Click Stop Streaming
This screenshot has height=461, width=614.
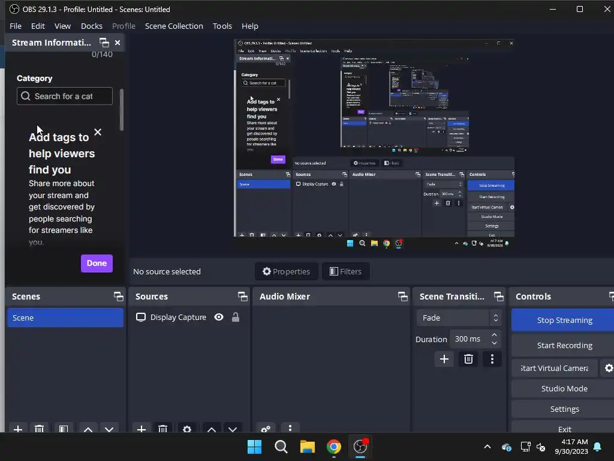click(x=564, y=321)
